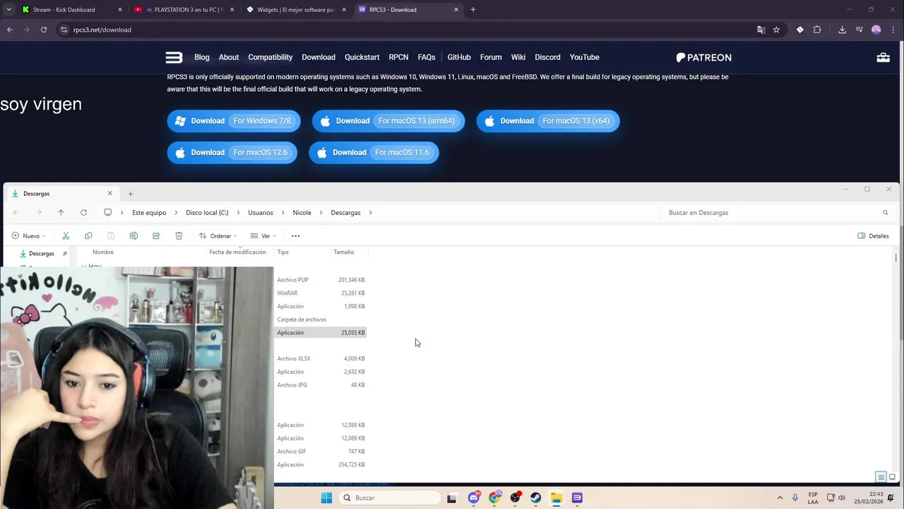
Task: Sort by the Tamaño column header
Action: pyautogui.click(x=344, y=252)
